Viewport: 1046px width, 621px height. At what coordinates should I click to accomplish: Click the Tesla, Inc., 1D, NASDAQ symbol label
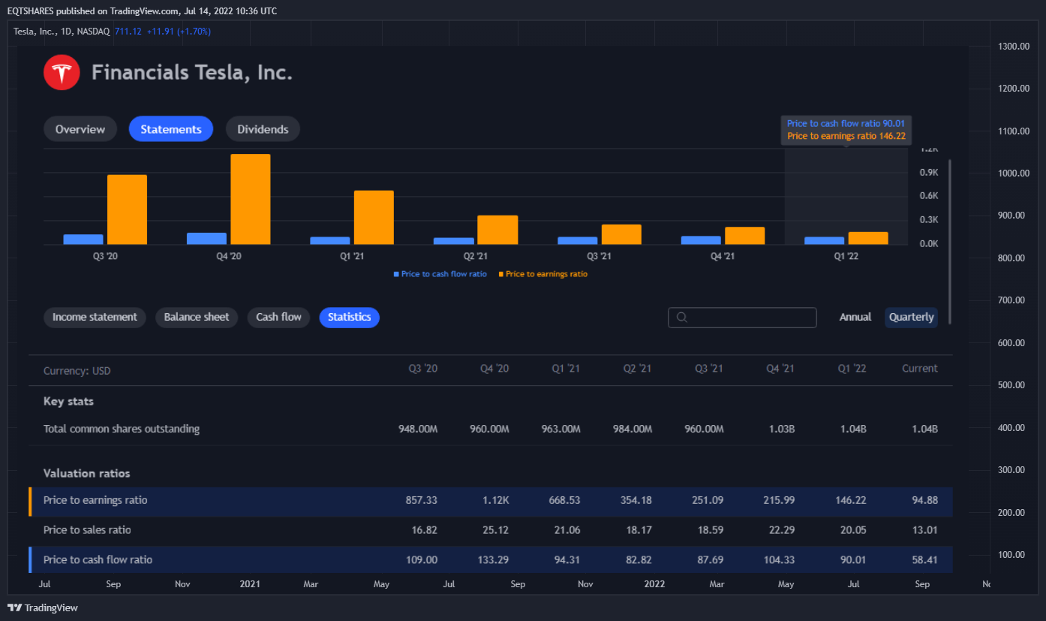[x=62, y=32]
